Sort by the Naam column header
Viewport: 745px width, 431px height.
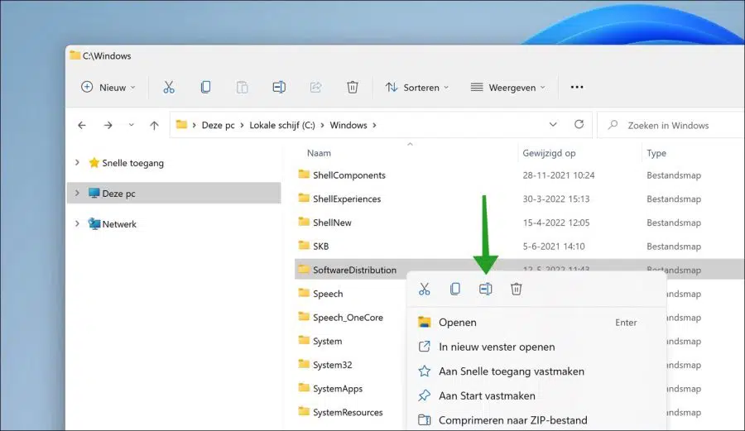point(319,153)
